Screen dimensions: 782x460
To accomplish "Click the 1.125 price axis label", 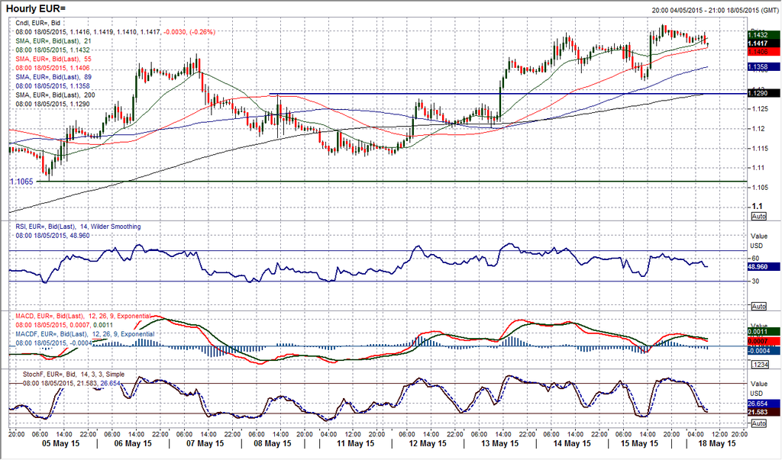I will (760, 109).
